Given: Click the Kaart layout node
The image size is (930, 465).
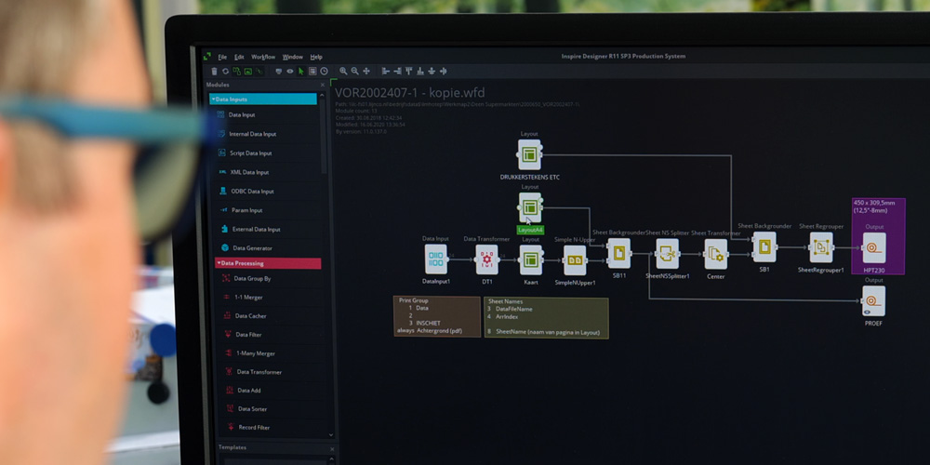Looking at the screenshot, I should coord(531,260).
